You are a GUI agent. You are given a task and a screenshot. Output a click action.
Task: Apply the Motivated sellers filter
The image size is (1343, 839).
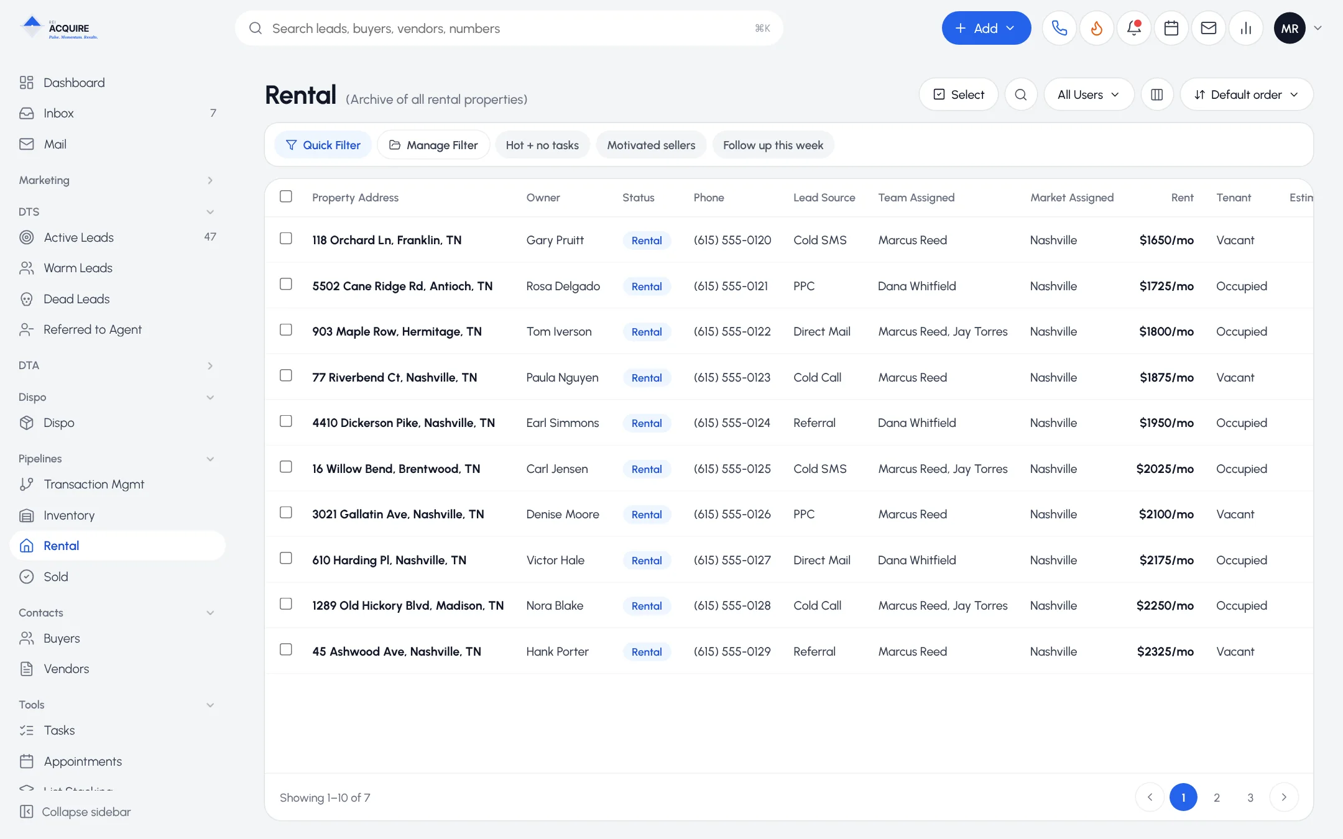tap(651, 145)
